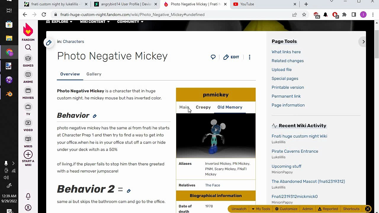Select the Main infobox tab
This screenshot has height=213, width=379.
(x=184, y=107)
